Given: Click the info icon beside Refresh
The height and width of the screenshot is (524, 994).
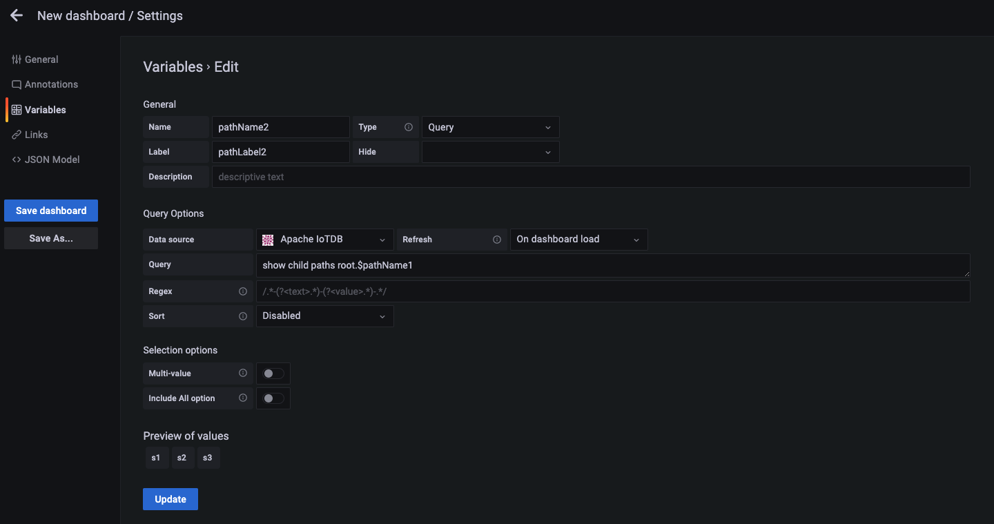Looking at the screenshot, I should coord(496,240).
